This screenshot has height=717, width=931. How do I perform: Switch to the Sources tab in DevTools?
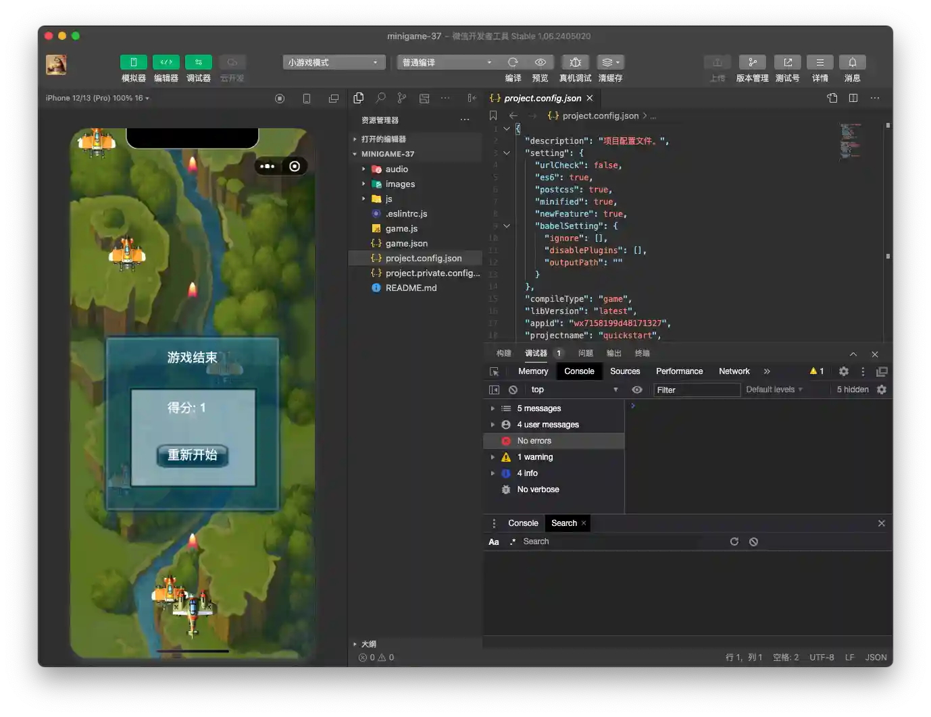(x=624, y=371)
